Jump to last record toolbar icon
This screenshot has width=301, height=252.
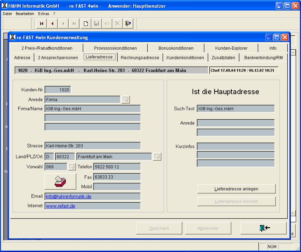(x=74, y=23)
